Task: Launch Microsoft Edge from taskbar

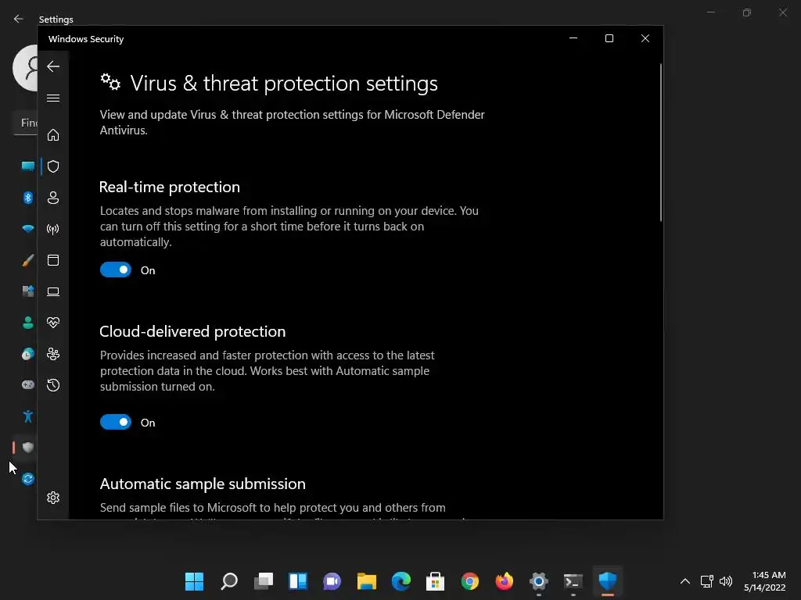Action: tap(401, 581)
